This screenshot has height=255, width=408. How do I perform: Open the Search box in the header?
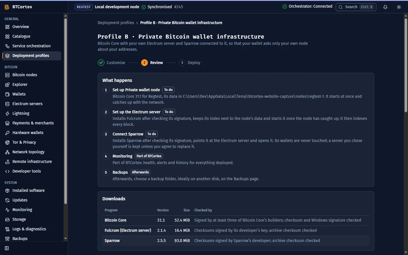click(356, 7)
